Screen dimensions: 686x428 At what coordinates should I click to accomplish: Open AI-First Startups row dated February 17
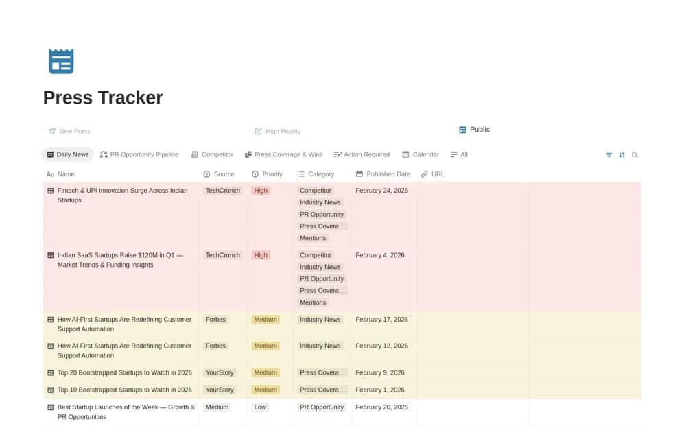pos(124,324)
